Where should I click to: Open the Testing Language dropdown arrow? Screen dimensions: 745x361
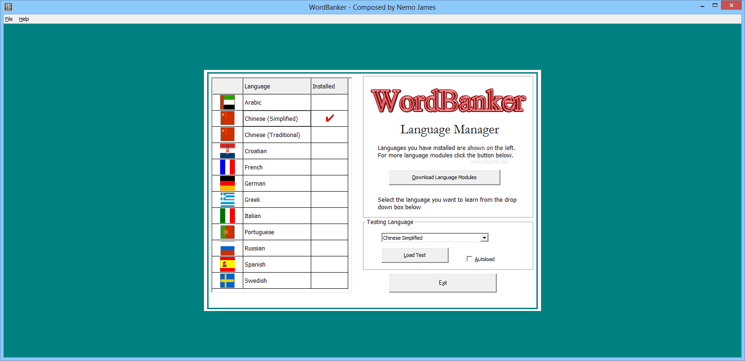(484, 237)
